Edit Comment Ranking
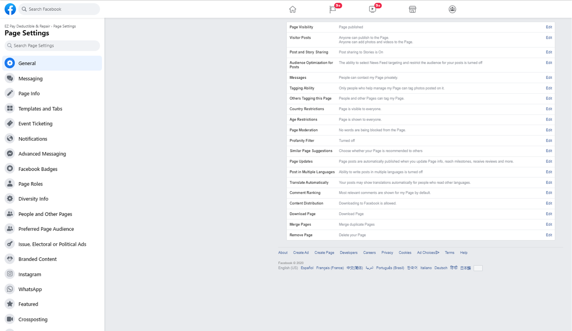Viewport: 572px width, 331px height. (x=549, y=193)
